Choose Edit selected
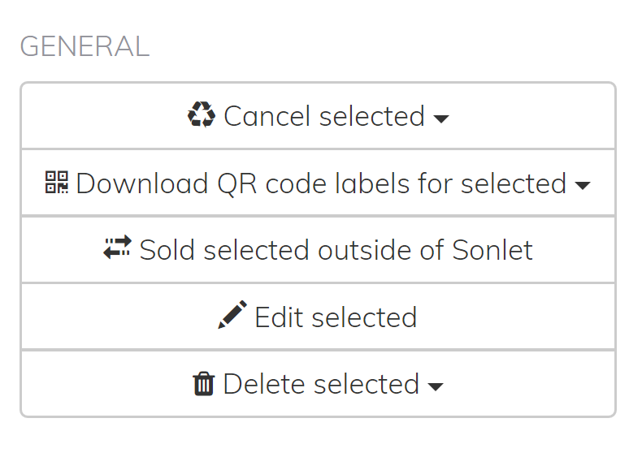 318,317
